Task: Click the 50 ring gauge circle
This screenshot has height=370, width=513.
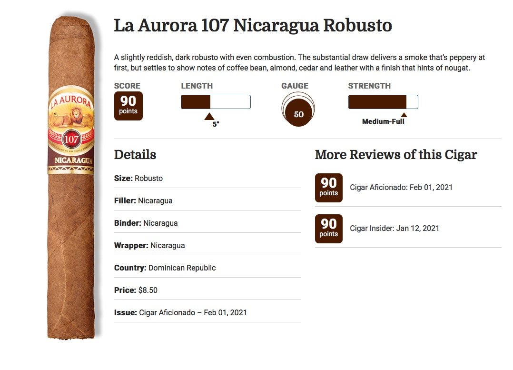Action: coord(298,110)
